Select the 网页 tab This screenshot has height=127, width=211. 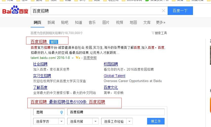coord(38,22)
